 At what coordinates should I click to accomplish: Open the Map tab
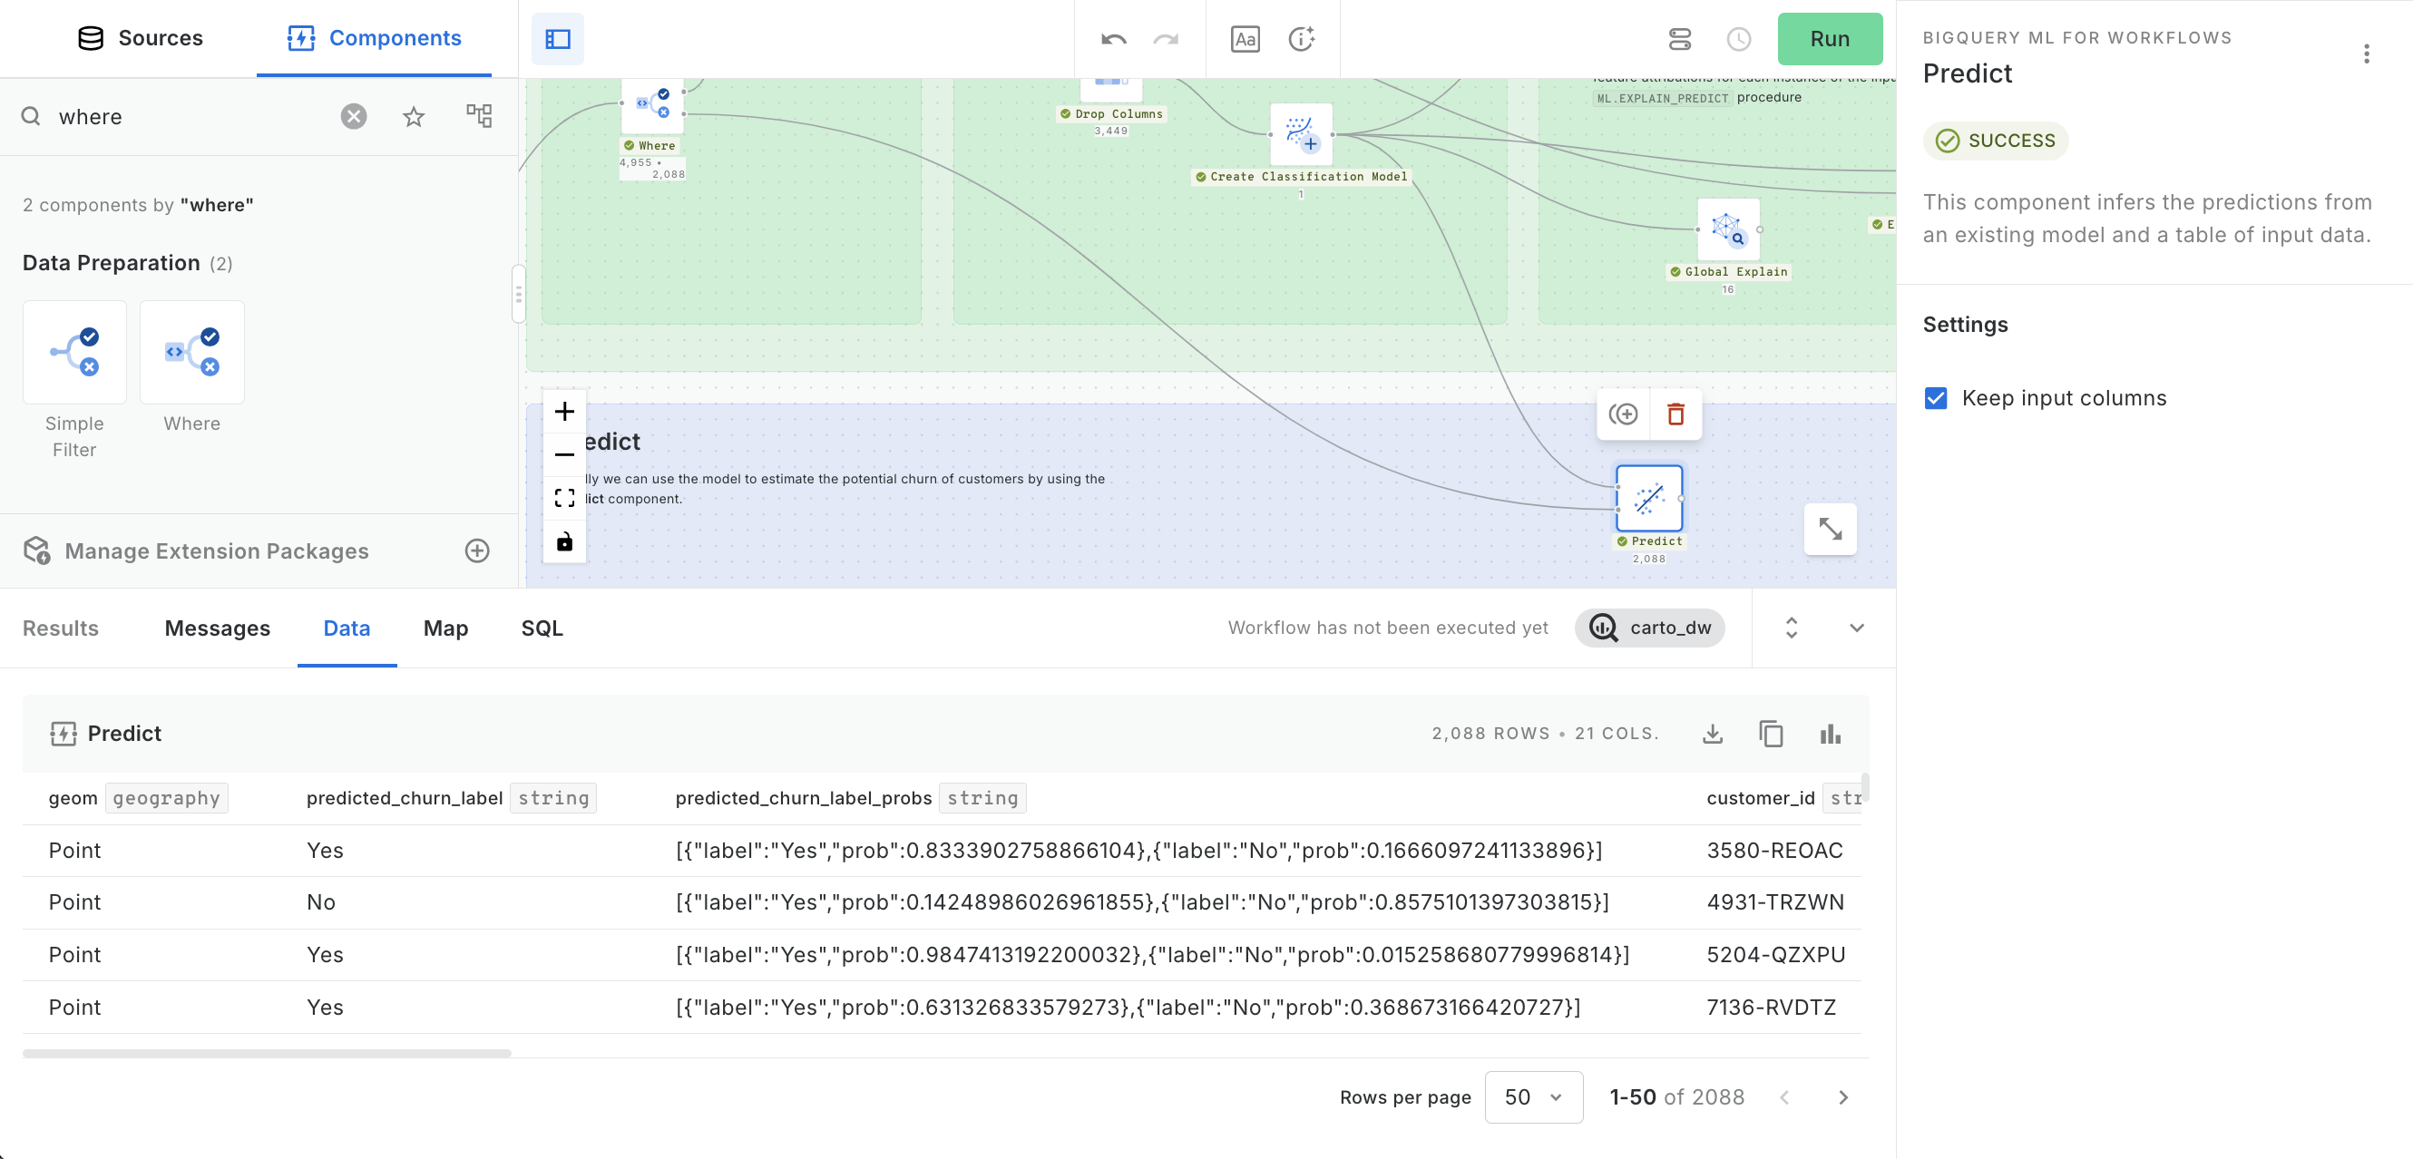(x=446, y=628)
